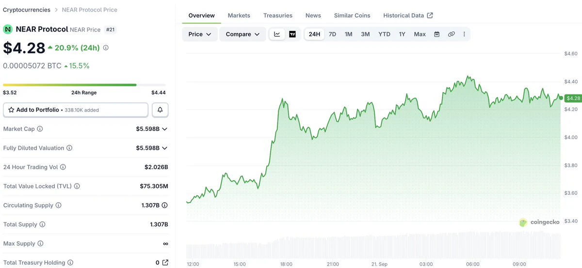The image size is (582, 268).
Task: Expand Fully Diluted Valuation value chevron
Action: click(165, 148)
